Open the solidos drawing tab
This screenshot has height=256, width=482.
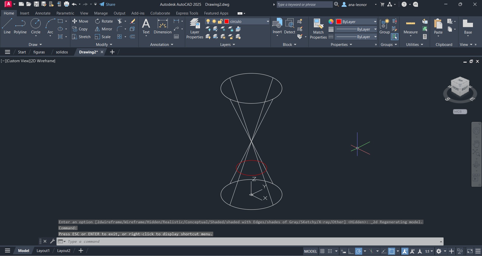(x=62, y=52)
